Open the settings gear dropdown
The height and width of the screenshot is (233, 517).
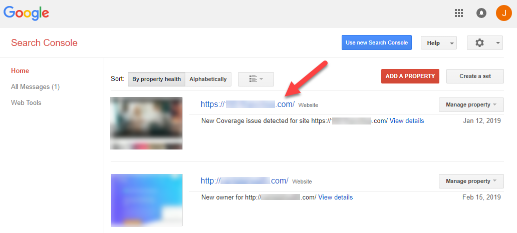pos(485,43)
